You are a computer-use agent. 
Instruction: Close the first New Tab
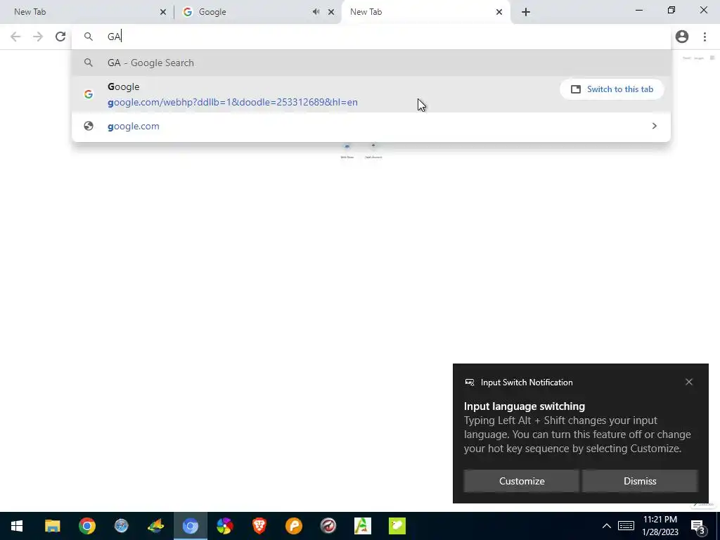click(163, 12)
